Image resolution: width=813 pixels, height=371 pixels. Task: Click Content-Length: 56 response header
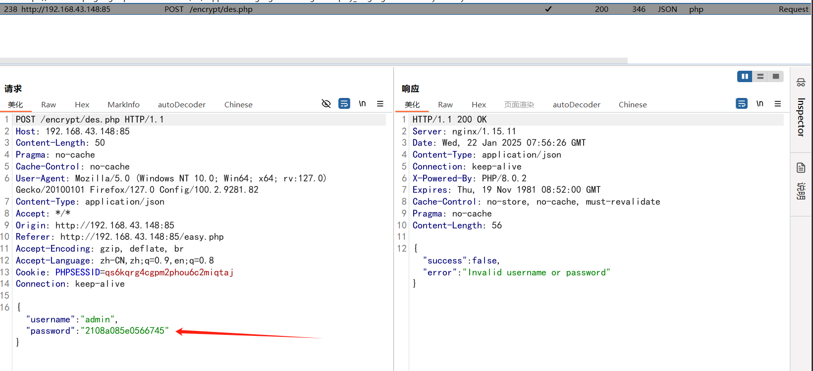click(x=457, y=226)
